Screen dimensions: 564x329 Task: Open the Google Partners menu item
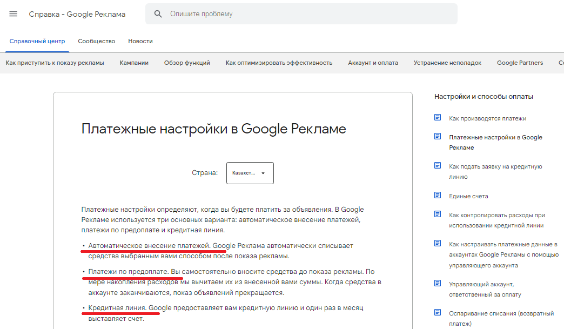pyautogui.click(x=520, y=63)
